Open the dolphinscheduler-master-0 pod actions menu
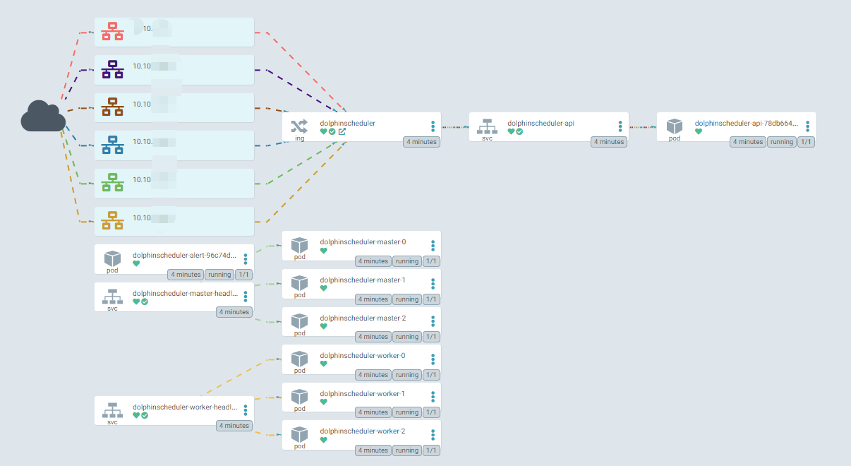This screenshot has height=466, width=851. (433, 246)
